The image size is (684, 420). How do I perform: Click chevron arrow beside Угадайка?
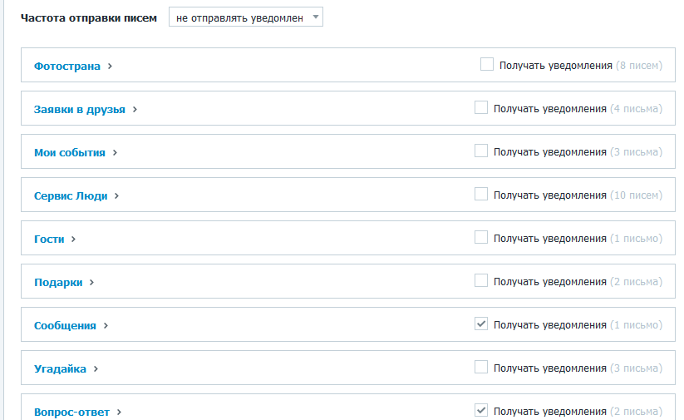pos(96,368)
